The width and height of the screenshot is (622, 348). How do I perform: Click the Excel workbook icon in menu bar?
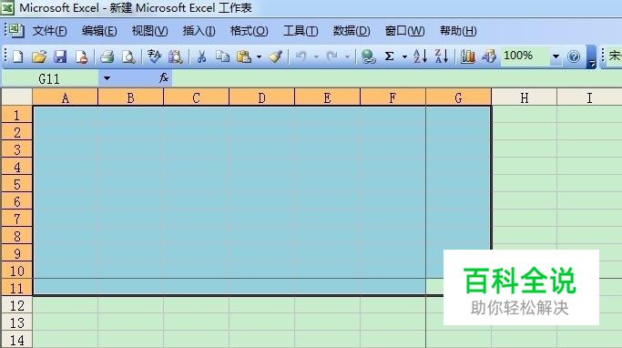tap(16, 31)
